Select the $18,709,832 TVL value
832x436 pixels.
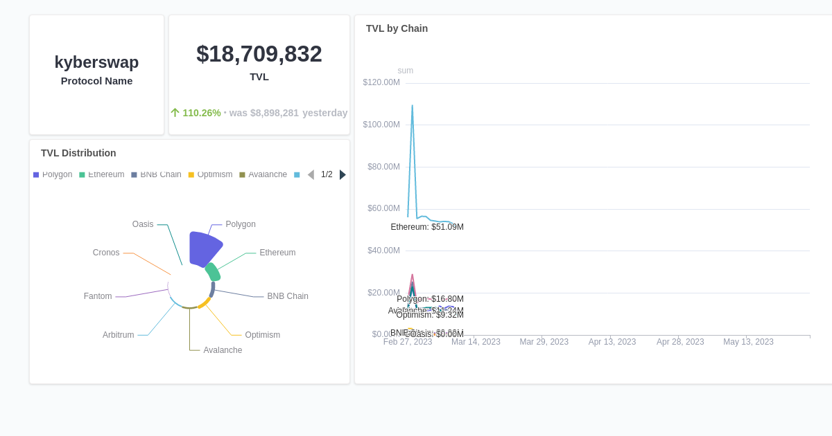(259, 54)
